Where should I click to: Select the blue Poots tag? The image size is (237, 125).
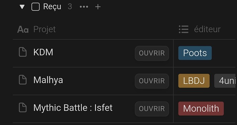195,53
